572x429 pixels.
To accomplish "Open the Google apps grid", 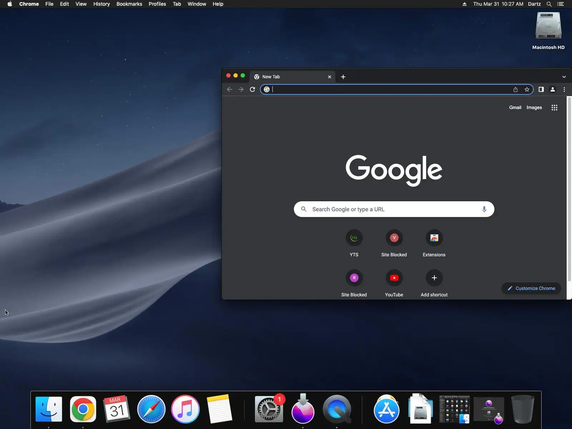I will [554, 108].
